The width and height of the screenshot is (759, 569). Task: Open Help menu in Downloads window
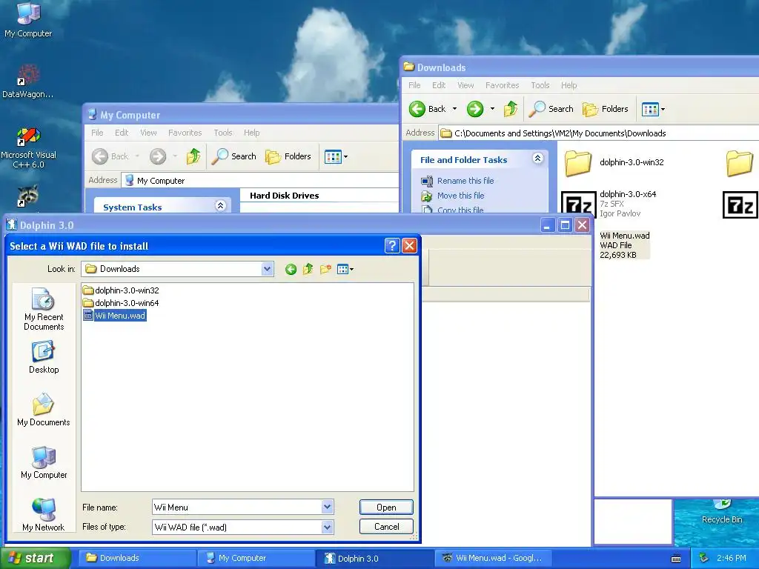click(569, 85)
